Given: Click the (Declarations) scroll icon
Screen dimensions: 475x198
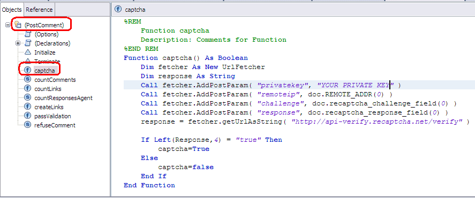Looking at the screenshot, I should click(28, 43).
